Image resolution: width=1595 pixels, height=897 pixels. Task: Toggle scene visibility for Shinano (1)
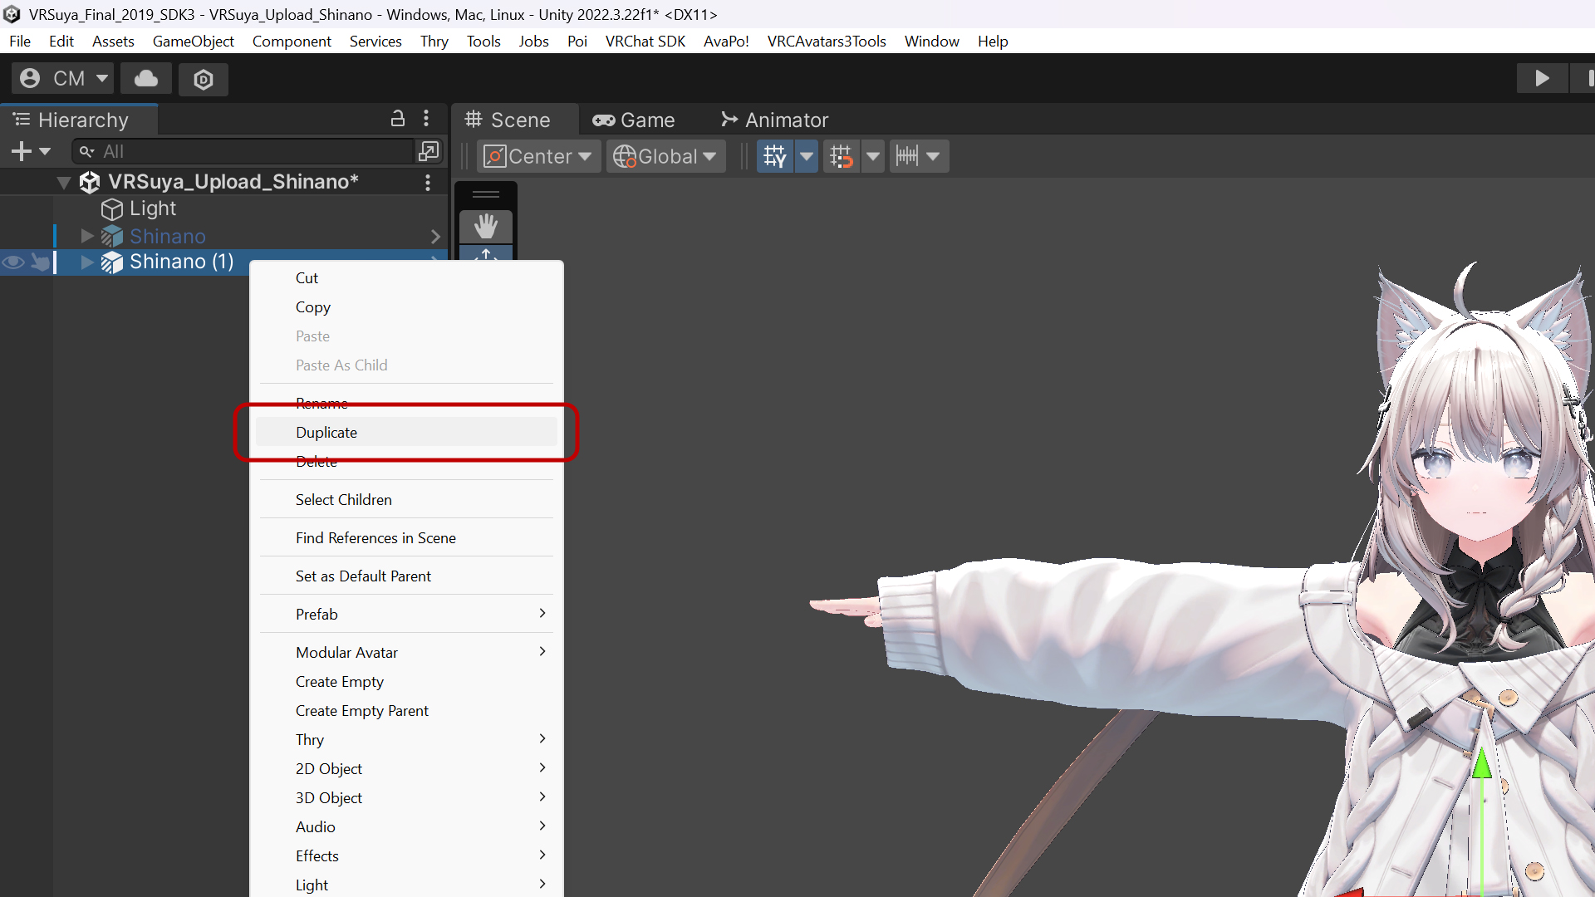point(13,262)
